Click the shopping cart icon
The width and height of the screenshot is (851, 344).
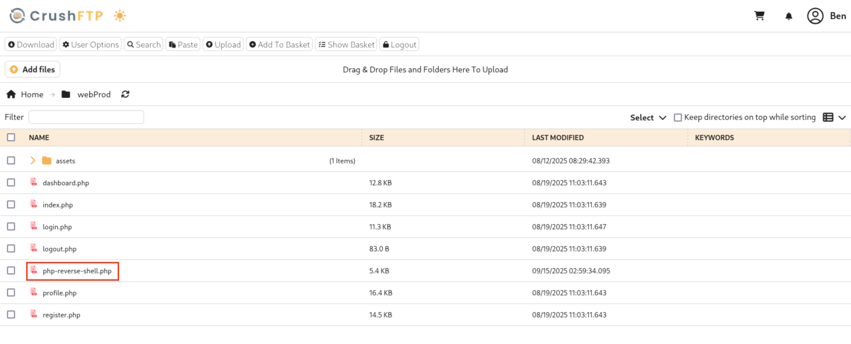pos(759,16)
